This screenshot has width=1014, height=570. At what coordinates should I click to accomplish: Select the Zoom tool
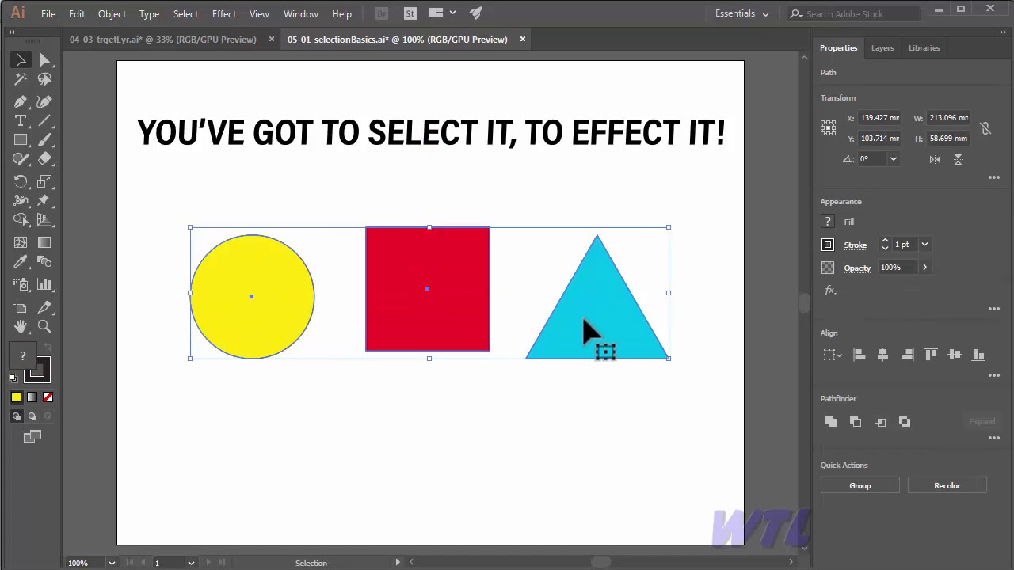point(44,326)
